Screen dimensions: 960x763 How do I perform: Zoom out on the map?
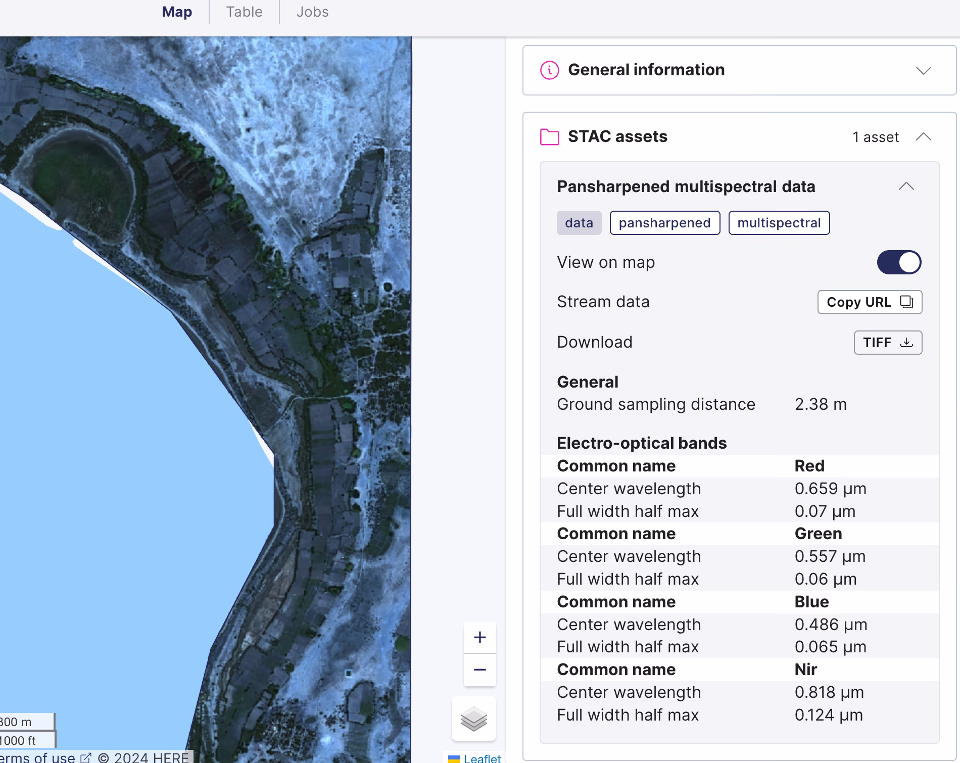pos(480,670)
